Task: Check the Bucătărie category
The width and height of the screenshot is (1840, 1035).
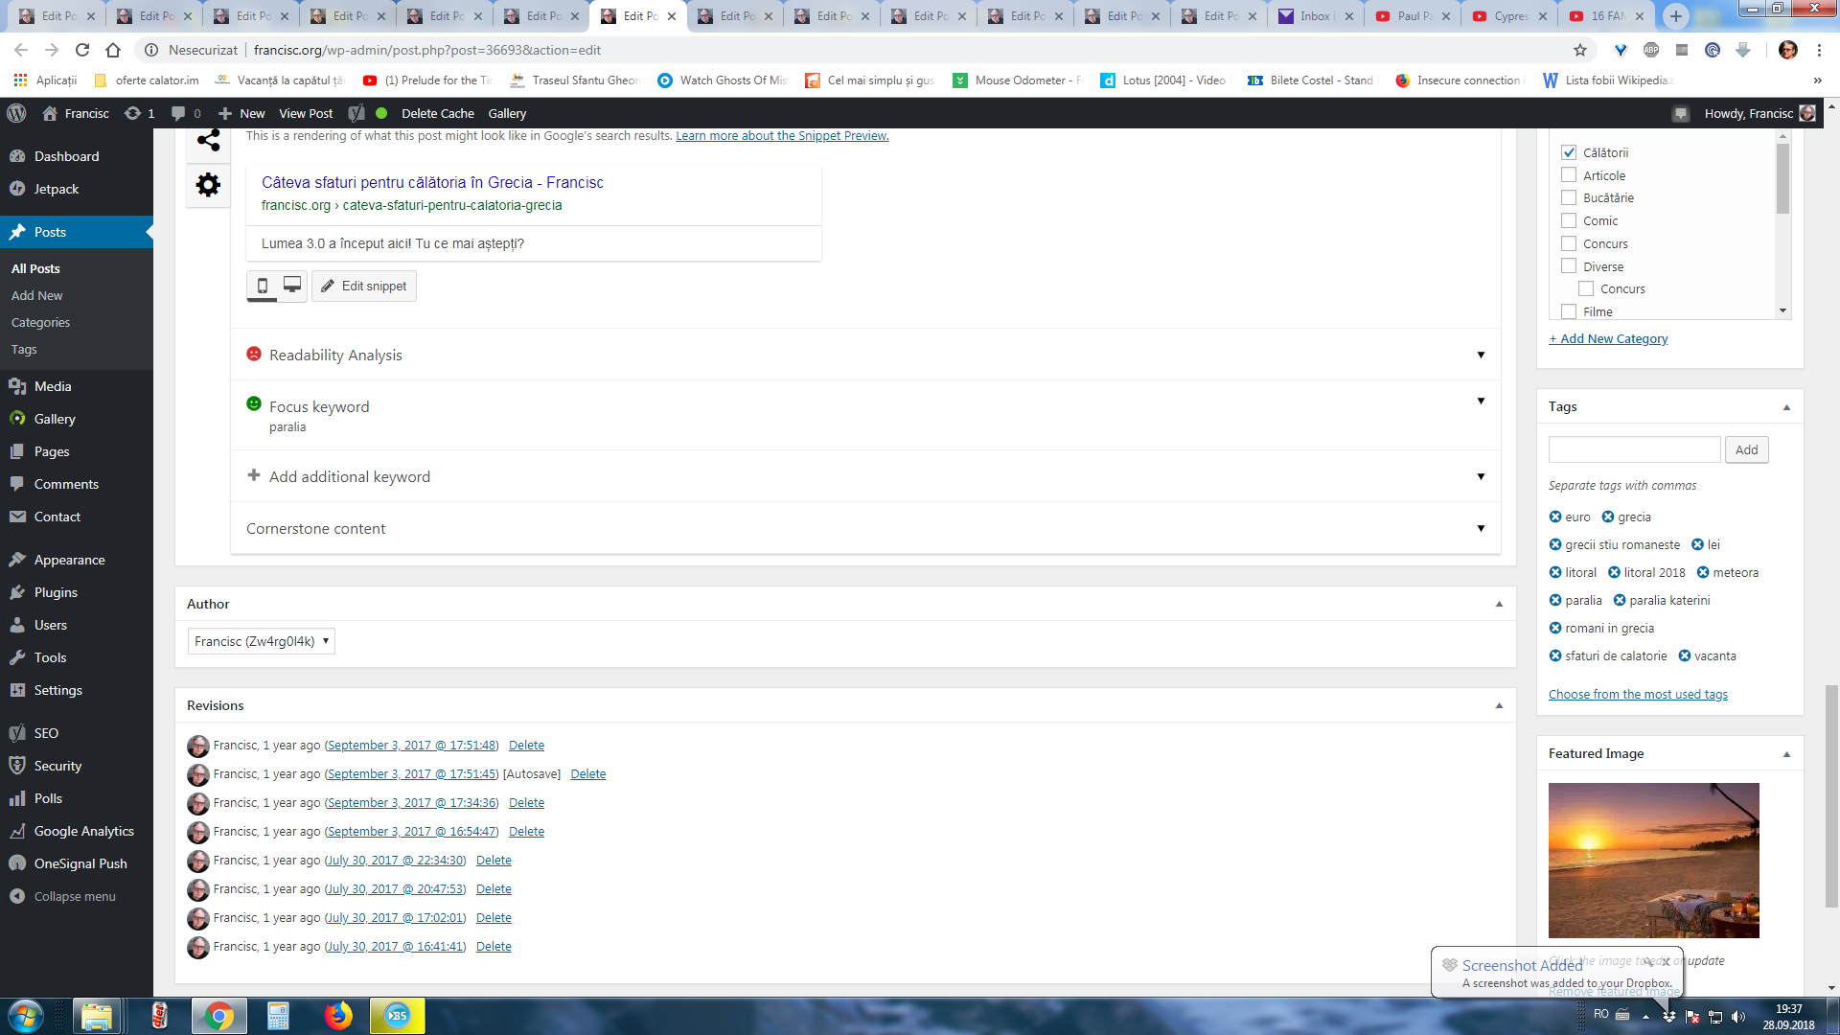Action: [1569, 198]
